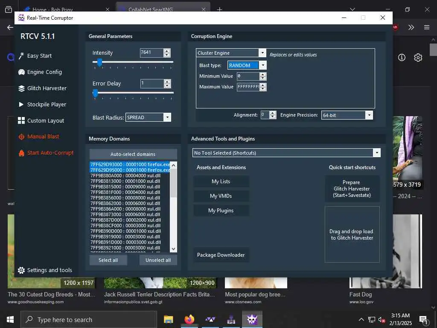
Task: Click Drag and drop load area
Action: coord(352,234)
